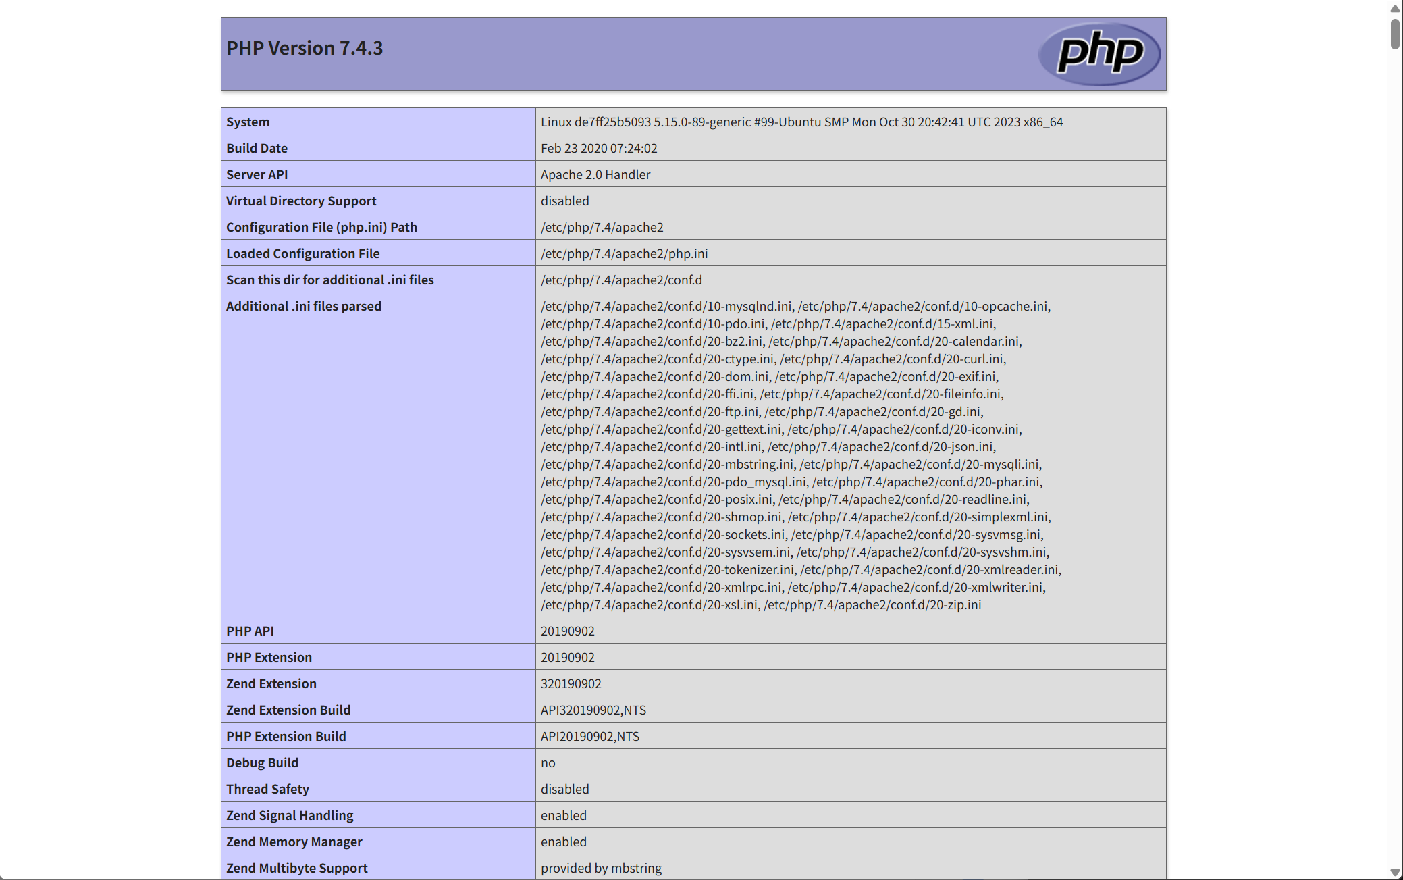This screenshot has width=1403, height=880.
Task: Click Configuration File (php.ini) Path label
Action: pos(321,227)
